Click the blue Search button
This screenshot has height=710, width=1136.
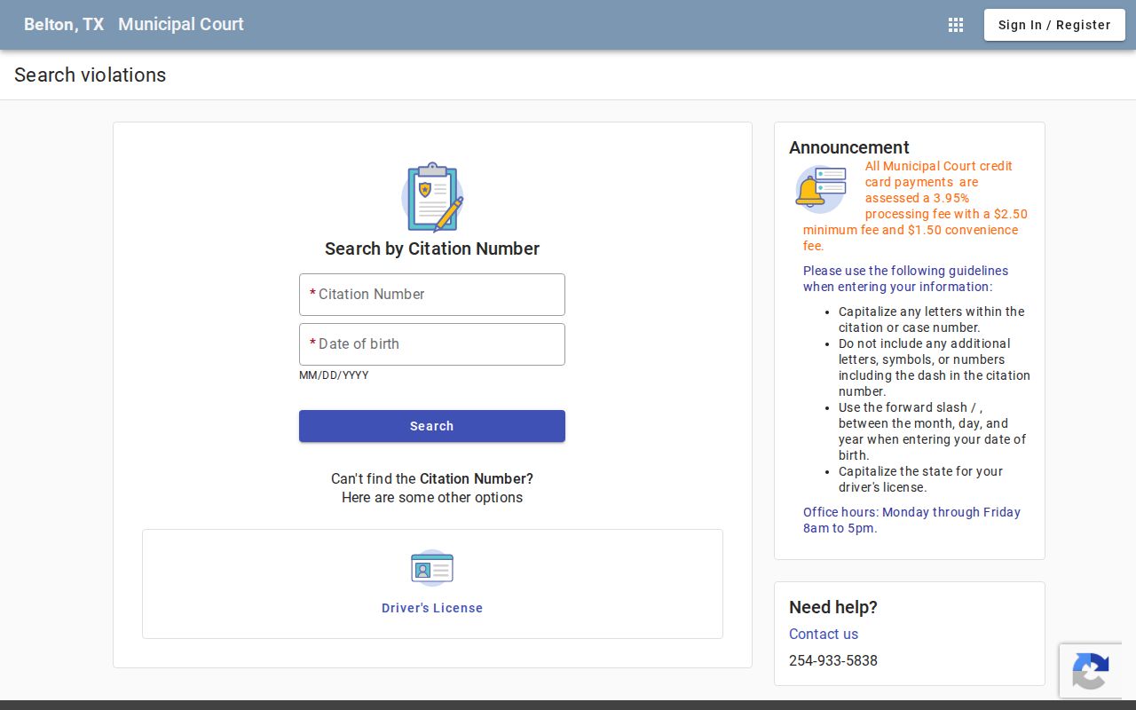tap(432, 426)
